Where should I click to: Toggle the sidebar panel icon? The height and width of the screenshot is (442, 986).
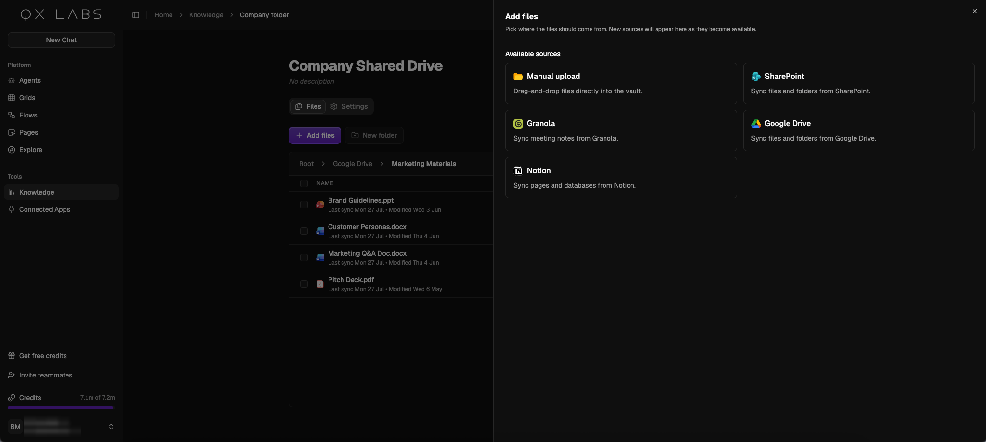coord(136,15)
